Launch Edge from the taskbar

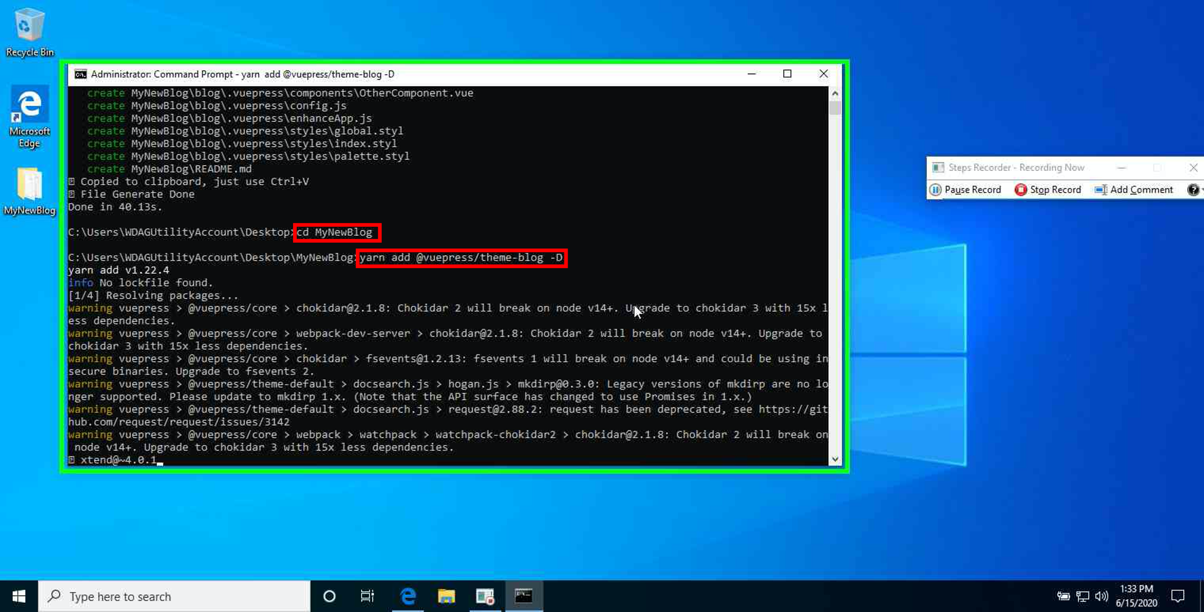coord(408,596)
